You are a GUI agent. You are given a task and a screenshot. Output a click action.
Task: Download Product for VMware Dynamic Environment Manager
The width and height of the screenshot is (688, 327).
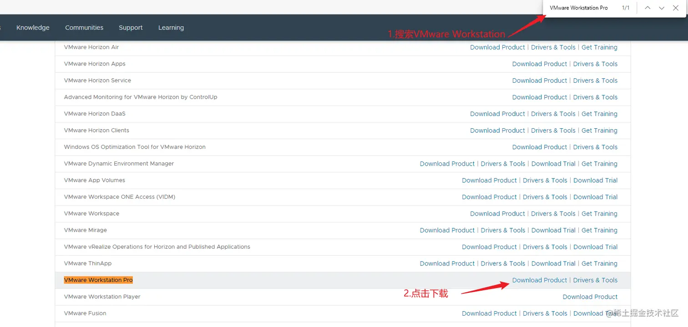point(447,164)
